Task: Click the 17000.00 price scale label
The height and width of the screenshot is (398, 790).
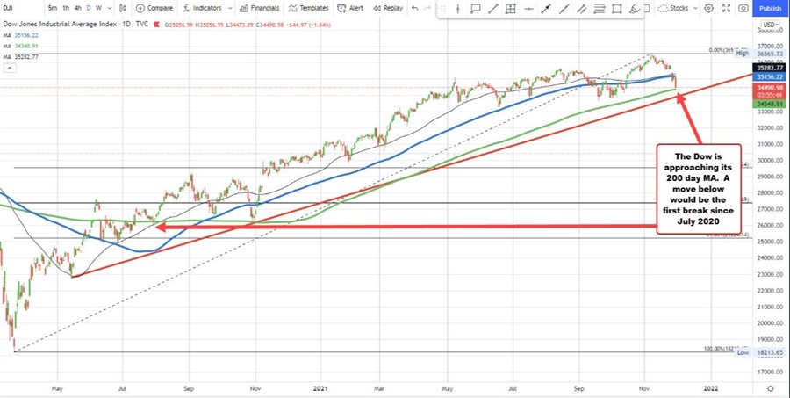Action: (x=771, y=372)
